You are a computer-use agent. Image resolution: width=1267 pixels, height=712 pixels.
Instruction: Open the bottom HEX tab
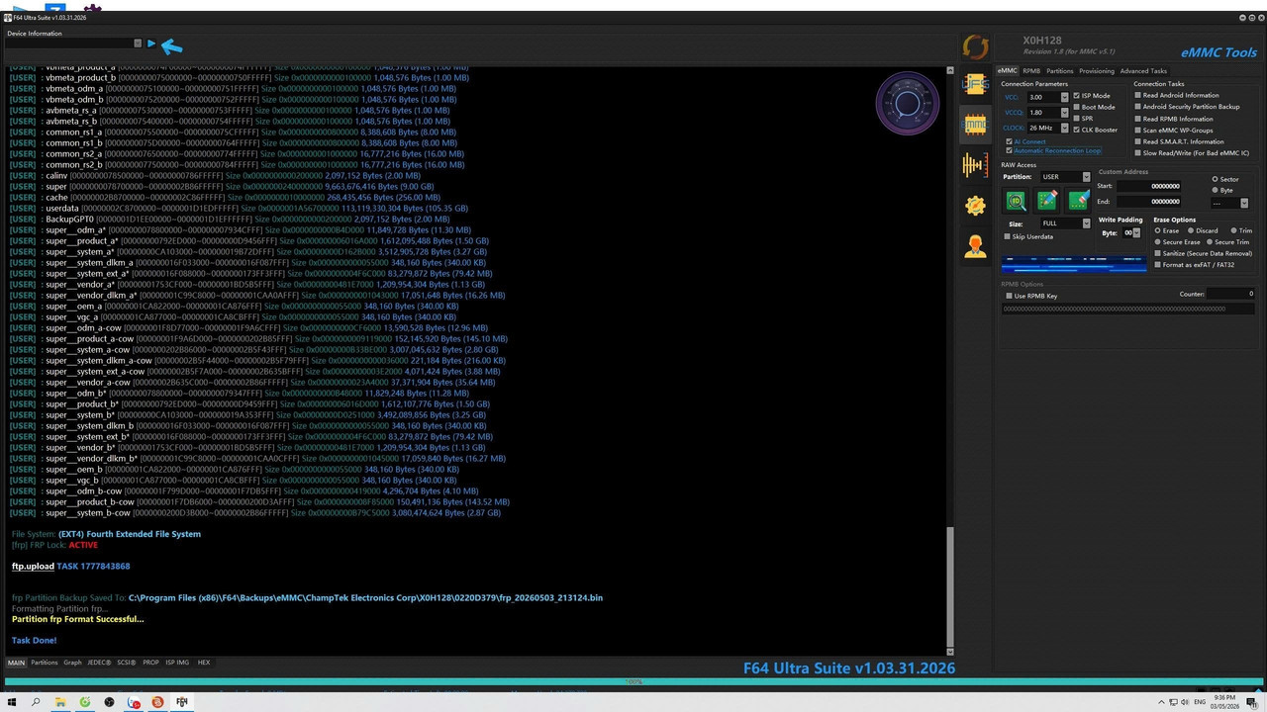(204, 663)
